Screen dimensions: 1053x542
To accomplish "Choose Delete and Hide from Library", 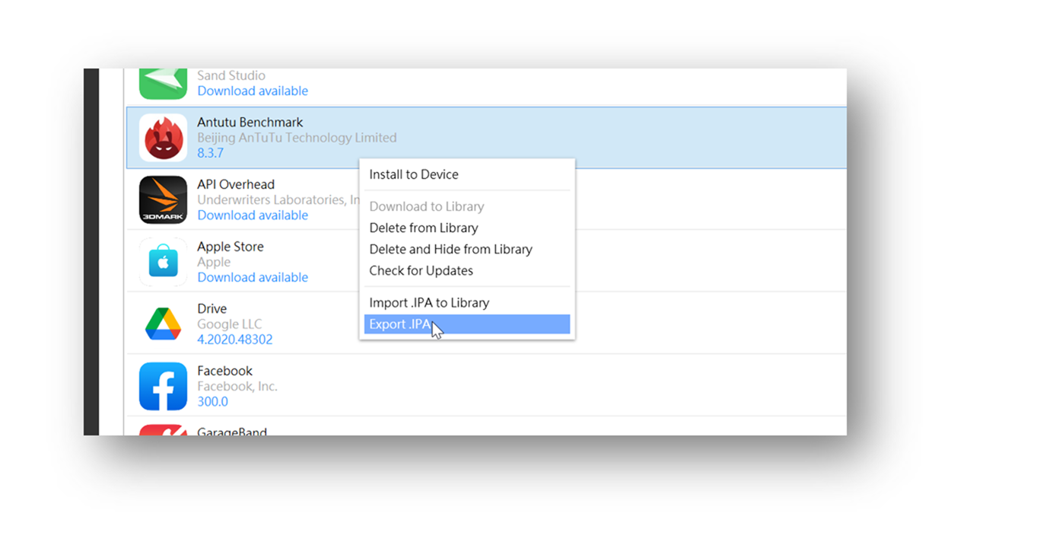I will [x=450, y=249].
